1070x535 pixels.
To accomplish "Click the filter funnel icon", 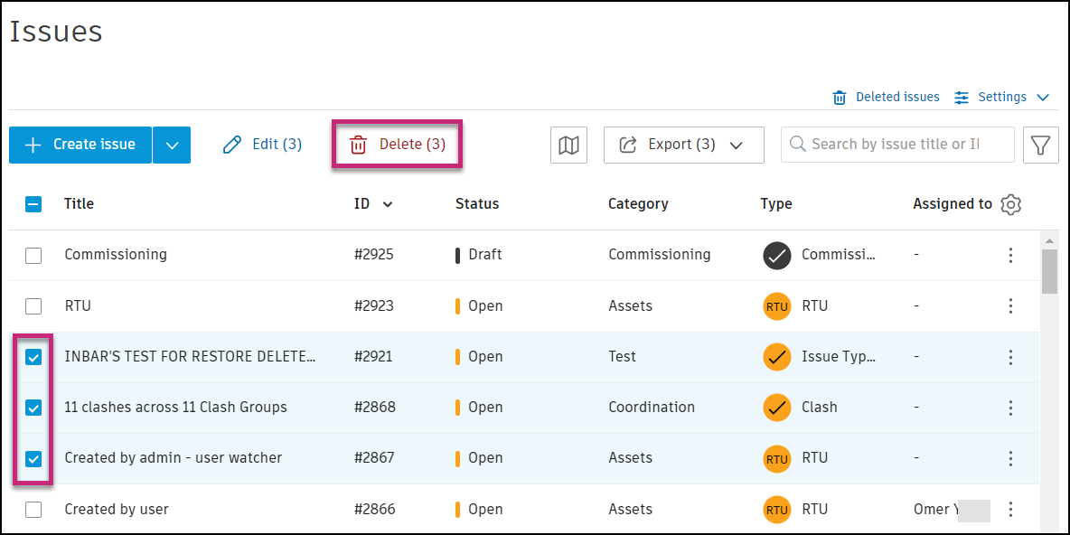I will tap(1041, 145).
